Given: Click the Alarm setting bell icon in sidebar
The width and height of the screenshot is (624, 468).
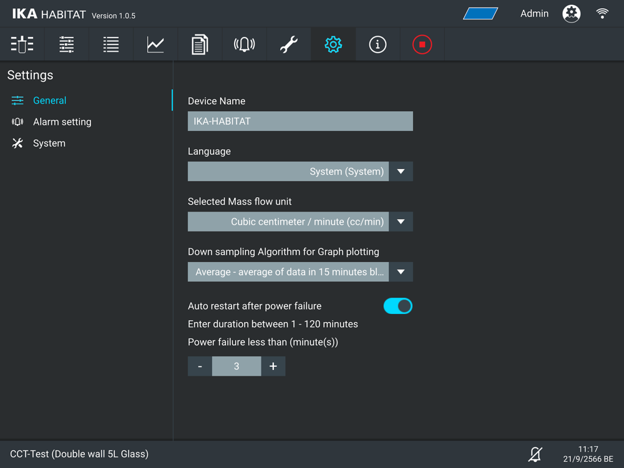Looking at the screenshot, I should tap(17, 122).
